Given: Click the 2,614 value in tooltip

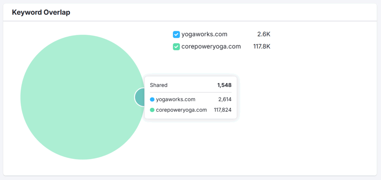Looking at the screenshot, I should click(x=225, y=100).
